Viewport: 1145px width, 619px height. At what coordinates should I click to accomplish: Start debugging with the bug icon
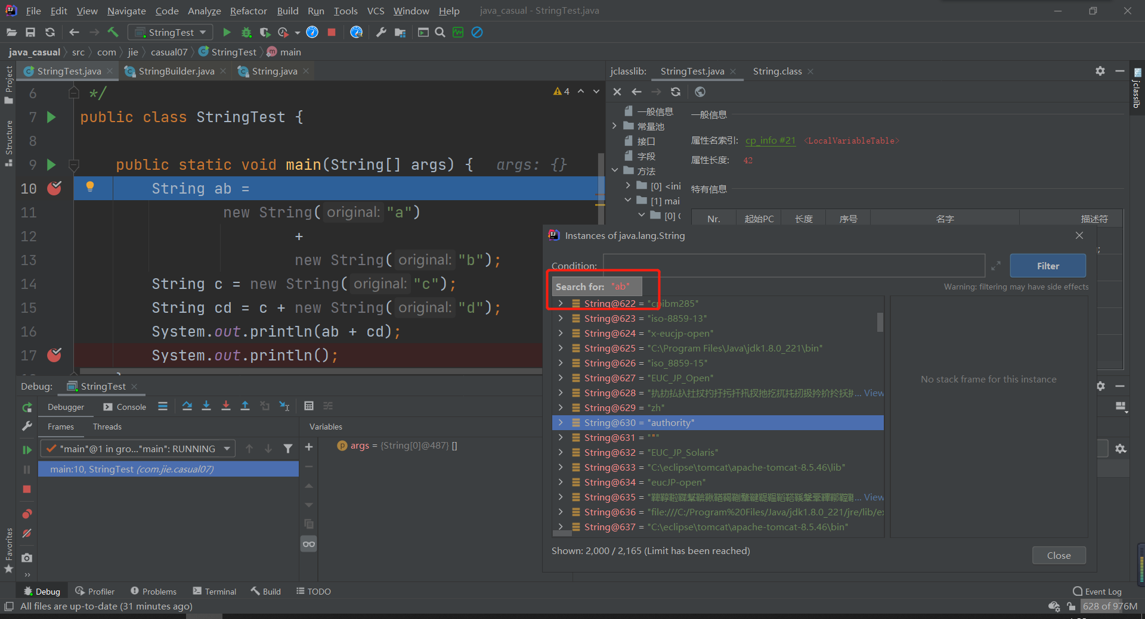(x=246, y=32)
